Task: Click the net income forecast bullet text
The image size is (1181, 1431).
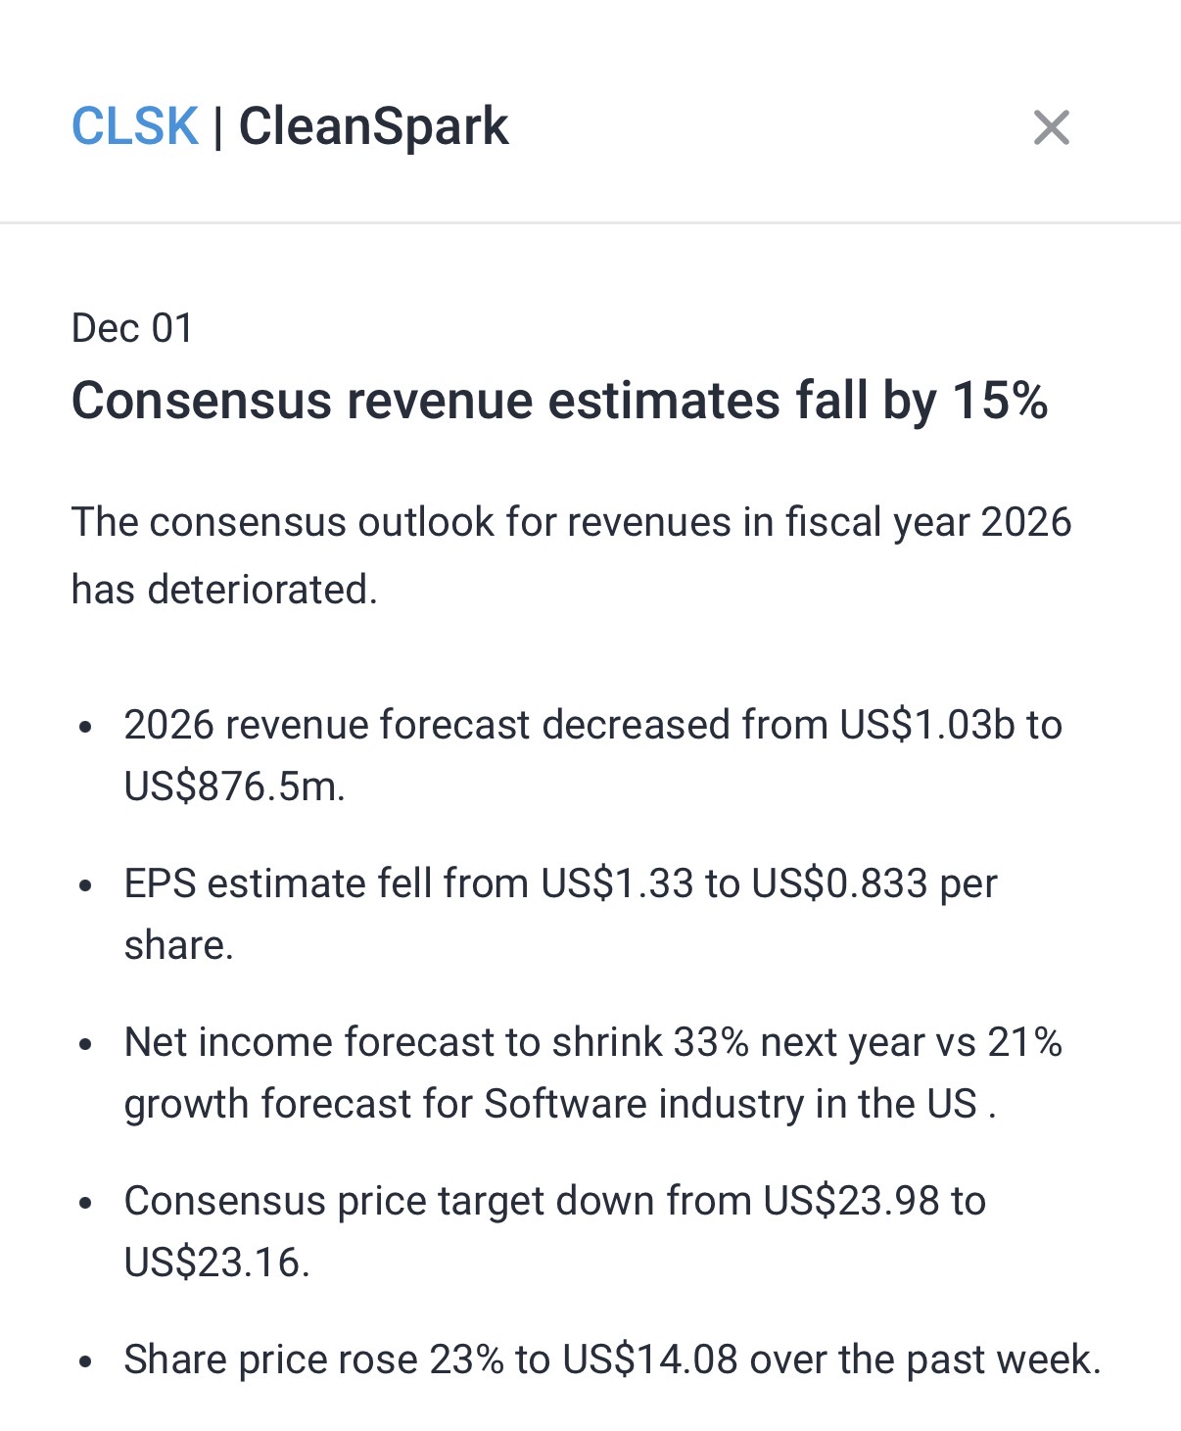Action: tap(592, 1073)
